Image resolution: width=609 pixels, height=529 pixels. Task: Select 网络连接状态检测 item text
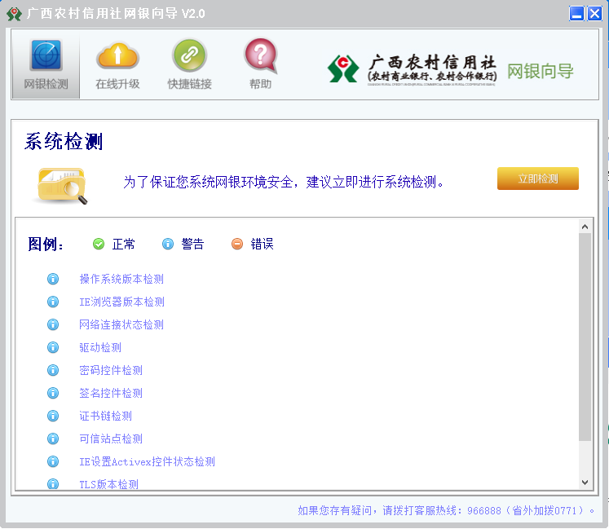(121, 324)
